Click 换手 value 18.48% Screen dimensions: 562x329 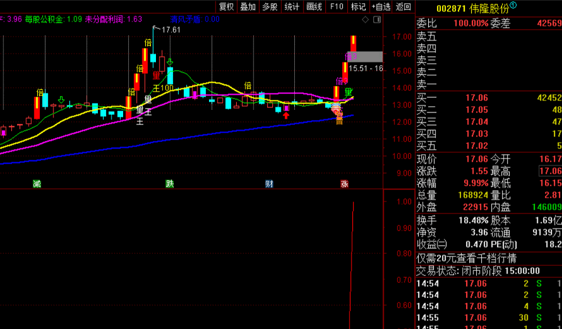click(x=474, y=220)
